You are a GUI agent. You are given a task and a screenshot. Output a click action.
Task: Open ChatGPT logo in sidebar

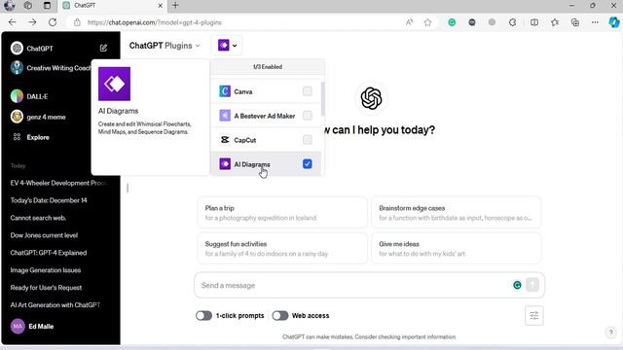tap(17, 48)
